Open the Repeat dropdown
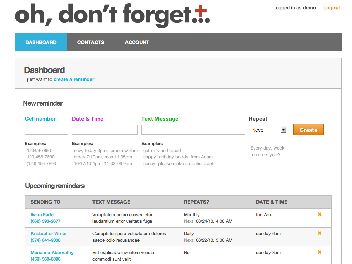 268,130
